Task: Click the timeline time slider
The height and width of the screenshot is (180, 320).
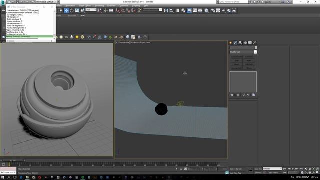Action: click(x=13, y=160)
